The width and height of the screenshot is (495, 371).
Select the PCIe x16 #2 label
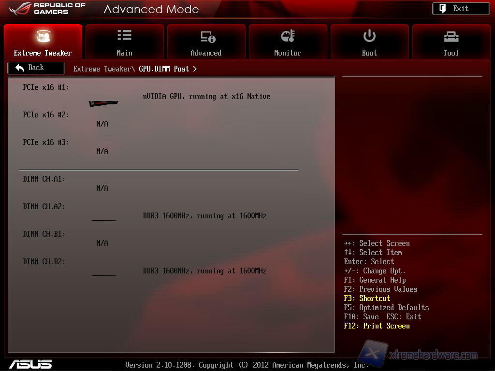click(46, 115)
